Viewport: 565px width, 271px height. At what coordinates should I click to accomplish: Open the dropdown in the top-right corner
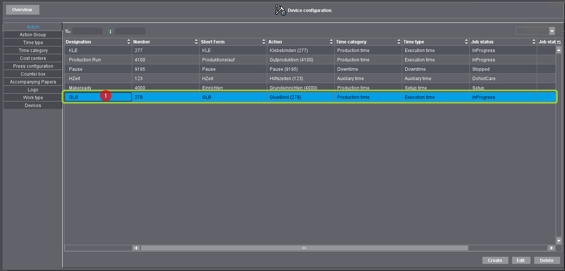(x=552, y=31)
